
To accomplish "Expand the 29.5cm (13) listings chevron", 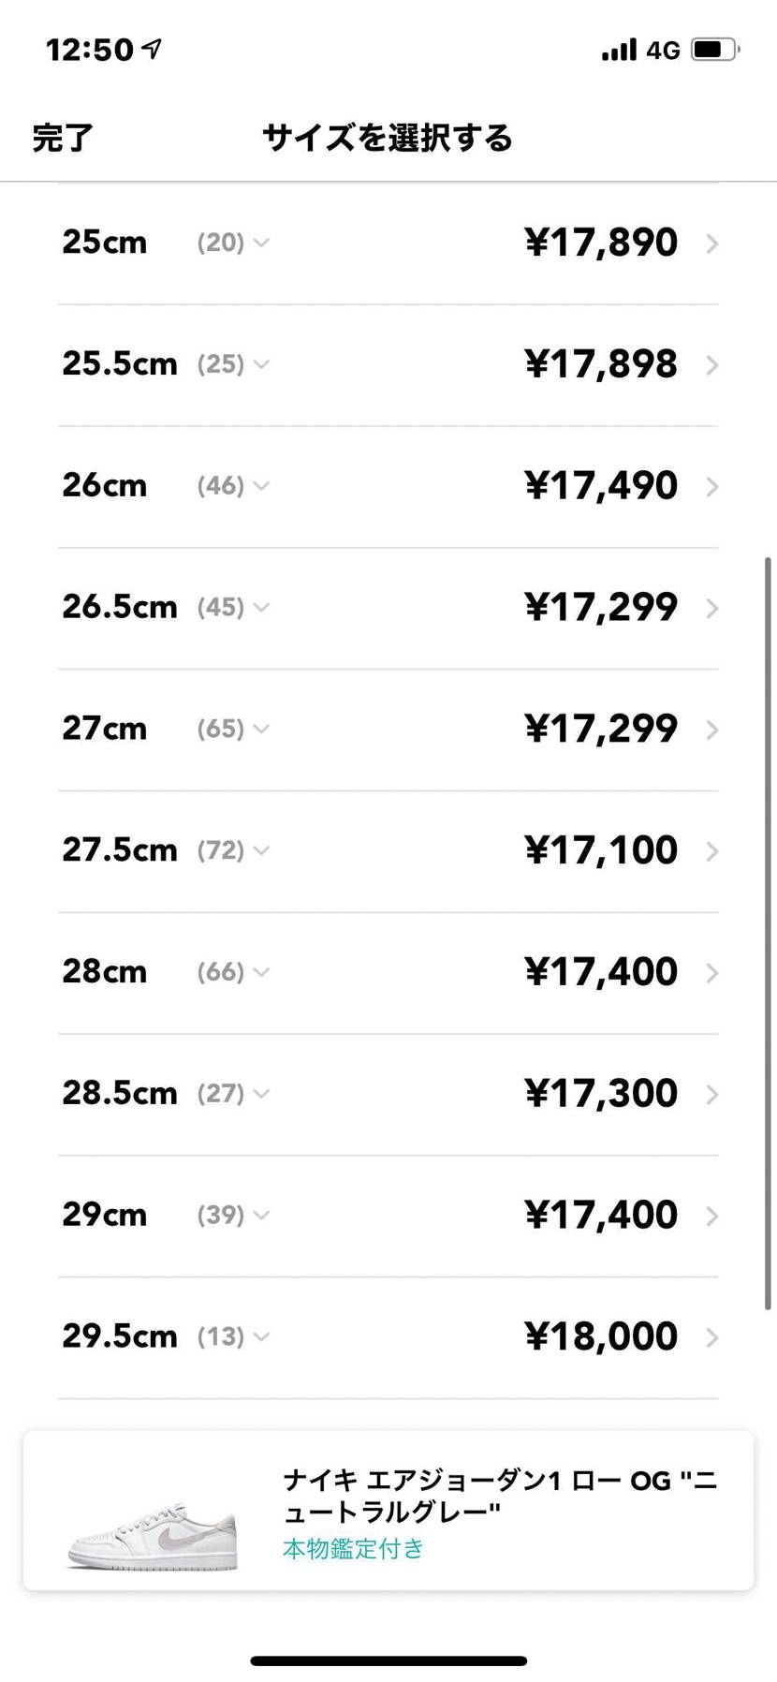I will [x=261, y=1336].
